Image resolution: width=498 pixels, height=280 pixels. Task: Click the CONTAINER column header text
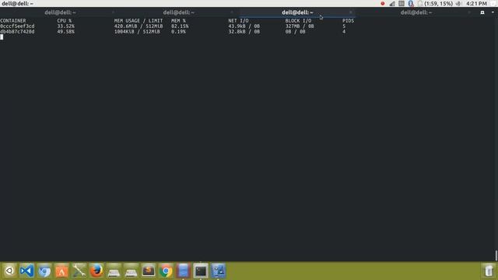13,21
